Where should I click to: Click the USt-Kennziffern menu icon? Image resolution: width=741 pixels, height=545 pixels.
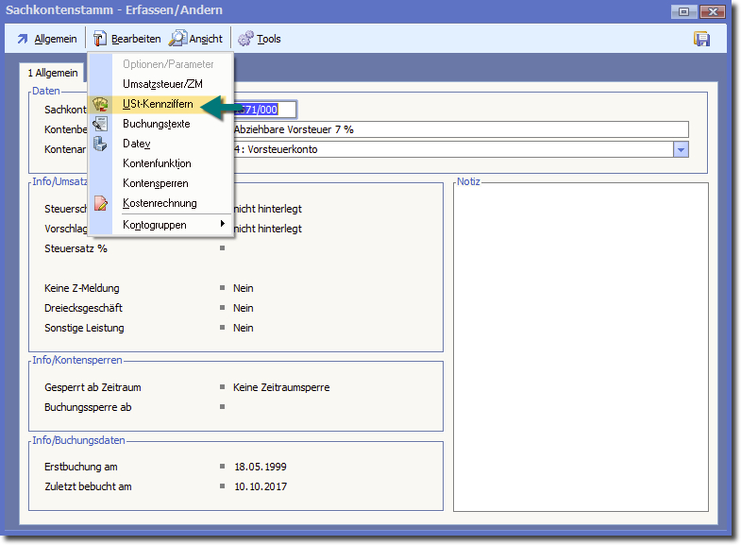click(x=101, y=104)
